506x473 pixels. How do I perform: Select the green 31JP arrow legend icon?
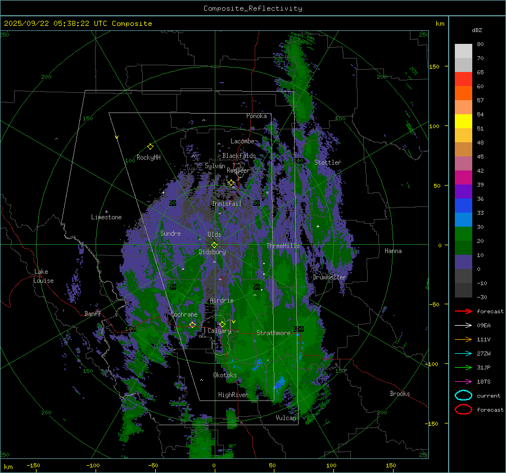click(x=463, y=367)
